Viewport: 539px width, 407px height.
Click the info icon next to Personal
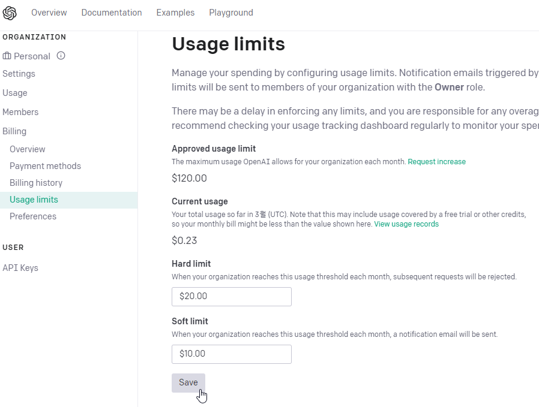61,56
